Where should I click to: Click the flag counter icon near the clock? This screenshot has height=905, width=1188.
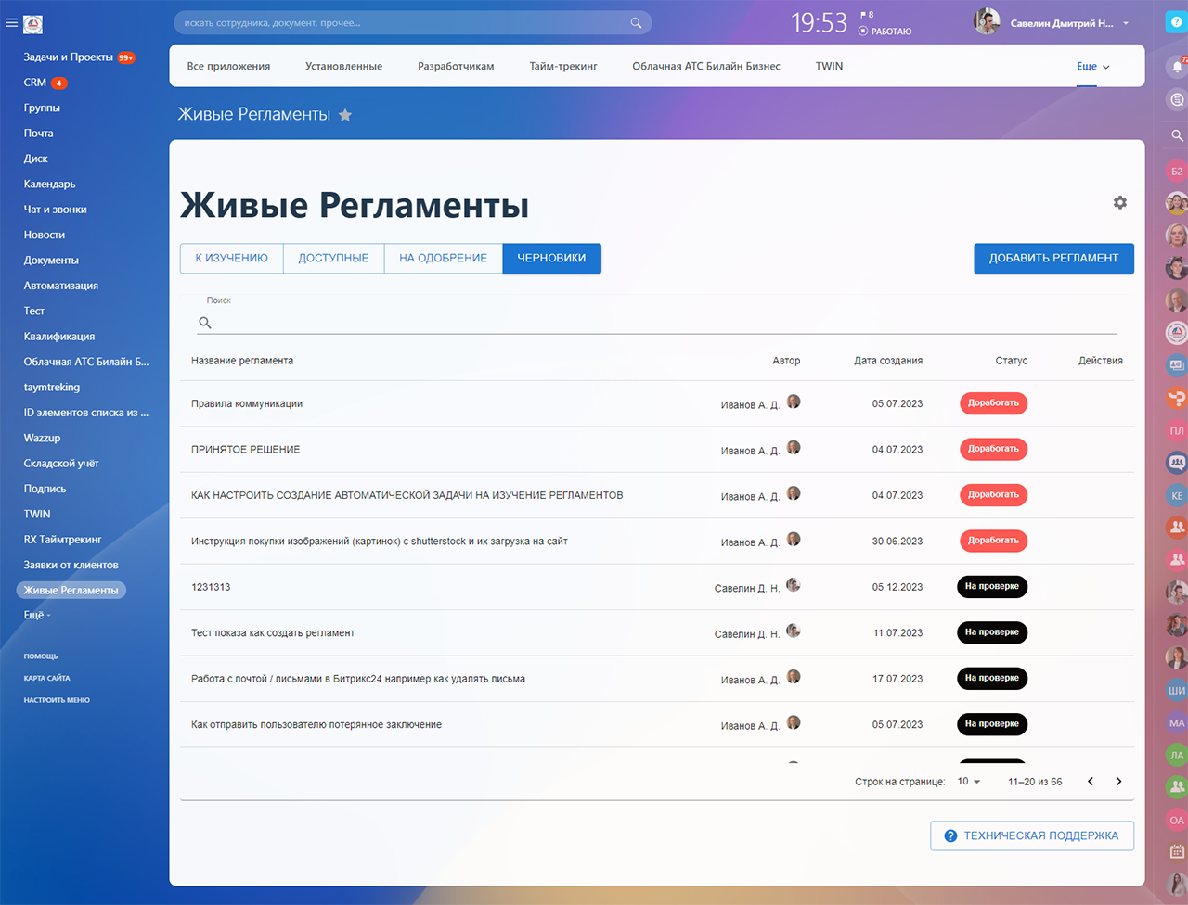pyautogui.click(x=867, y=15)
